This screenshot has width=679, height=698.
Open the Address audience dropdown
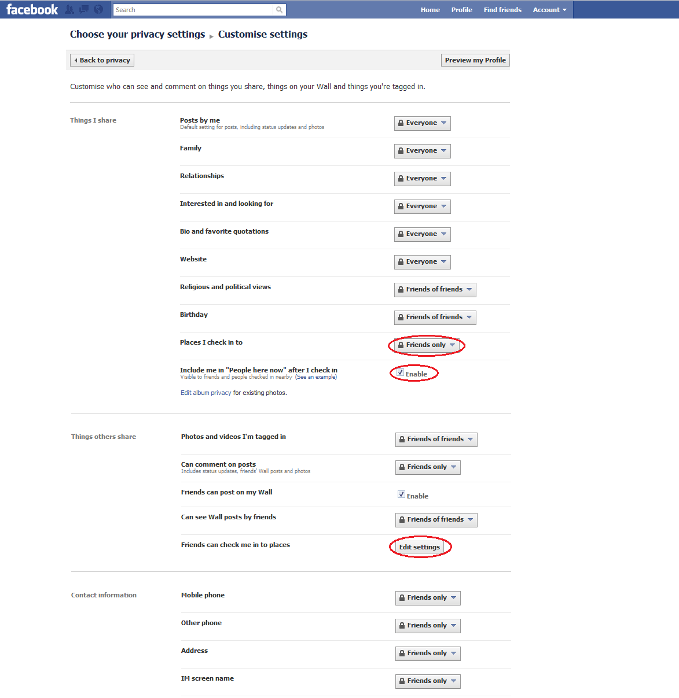[x=428, y=653]
